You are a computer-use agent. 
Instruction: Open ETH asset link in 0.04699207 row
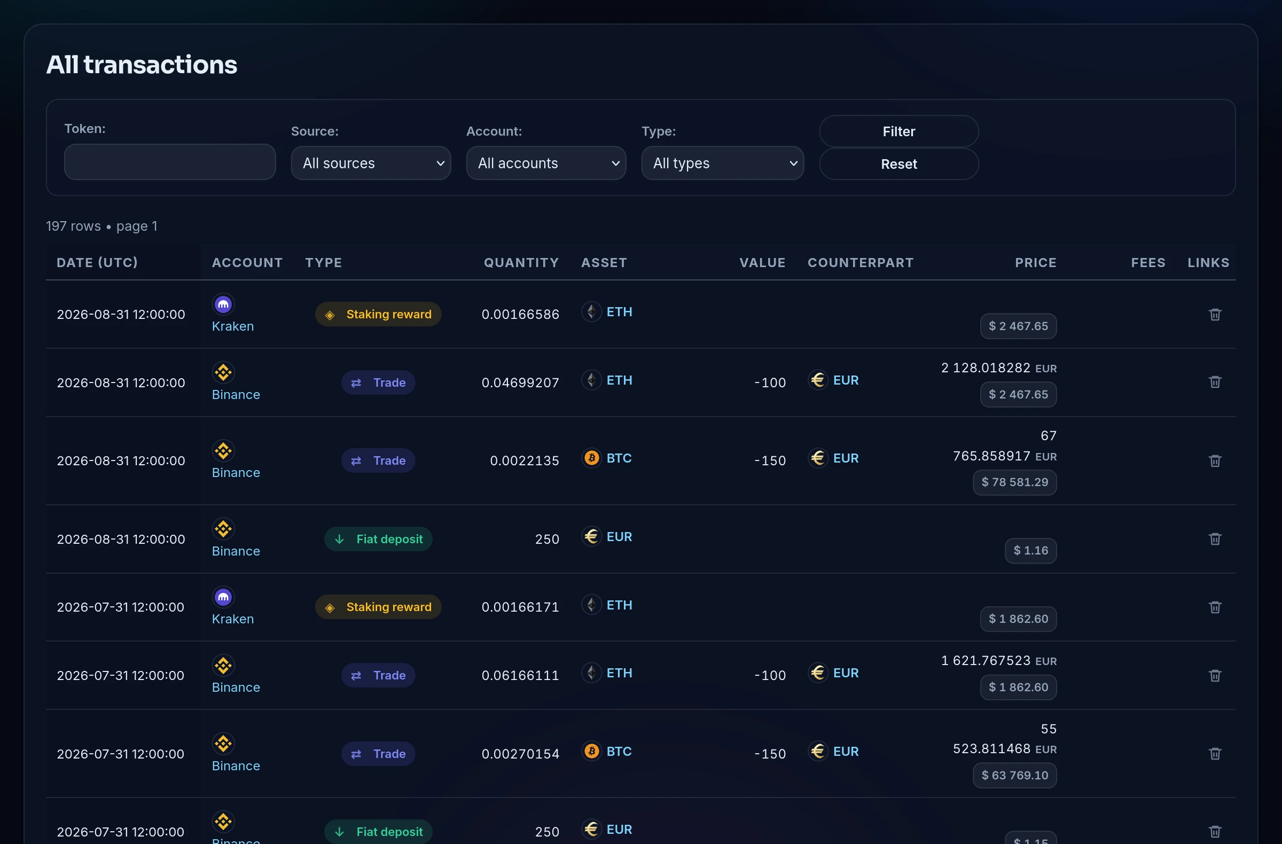[x=619, y=380]
